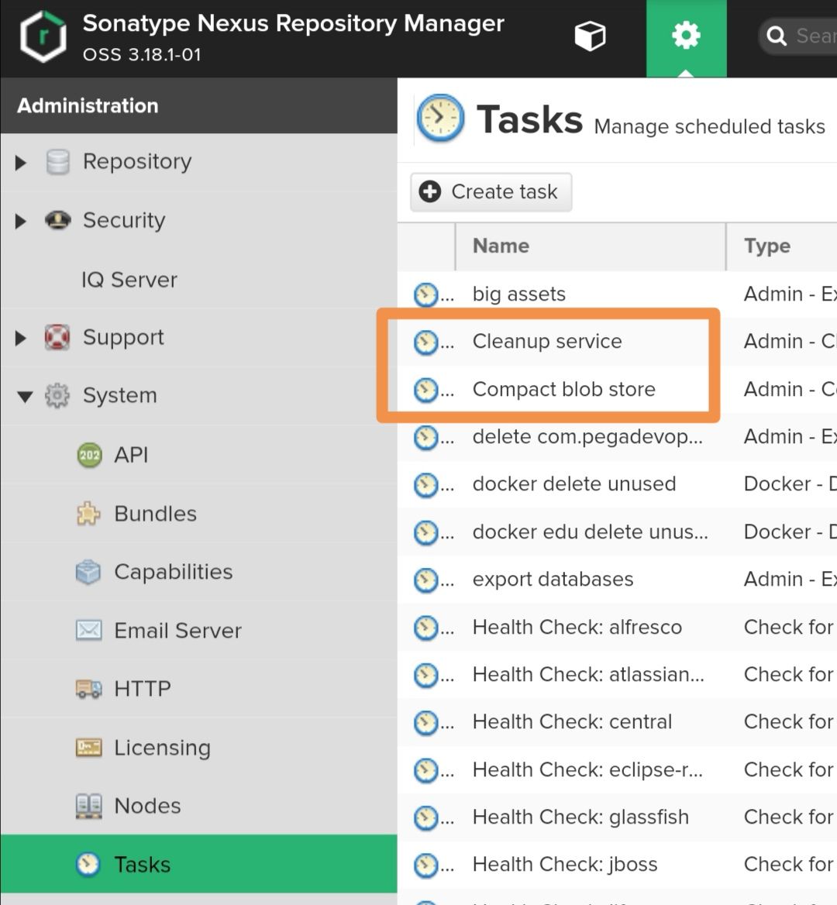837x905 pixels.
Task: Click the search magnifier icon
Action: pyautogui.click(x=777, y=36)
